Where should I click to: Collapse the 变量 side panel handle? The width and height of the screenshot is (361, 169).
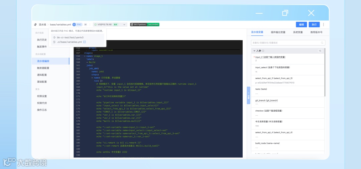point(248,96)
